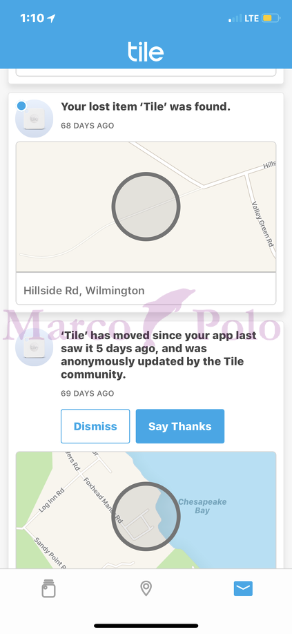Tap the home indicator bar at bottom
Screen dimensions: 292x634
[x=146, y=626]
